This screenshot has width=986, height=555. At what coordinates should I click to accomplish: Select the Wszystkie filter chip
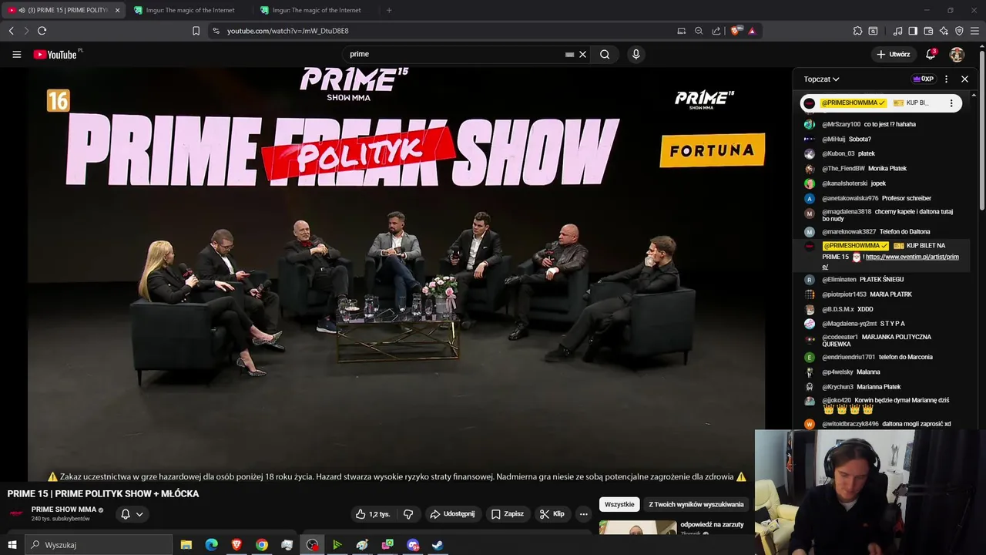coord(619,504)
